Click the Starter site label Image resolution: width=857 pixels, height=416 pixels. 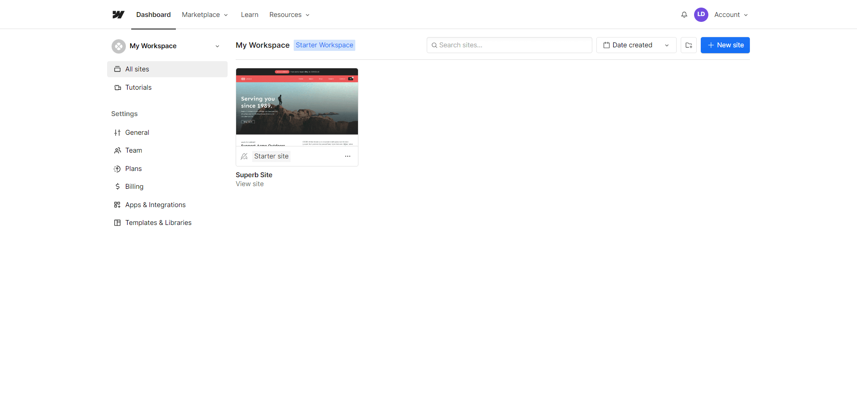271,156
